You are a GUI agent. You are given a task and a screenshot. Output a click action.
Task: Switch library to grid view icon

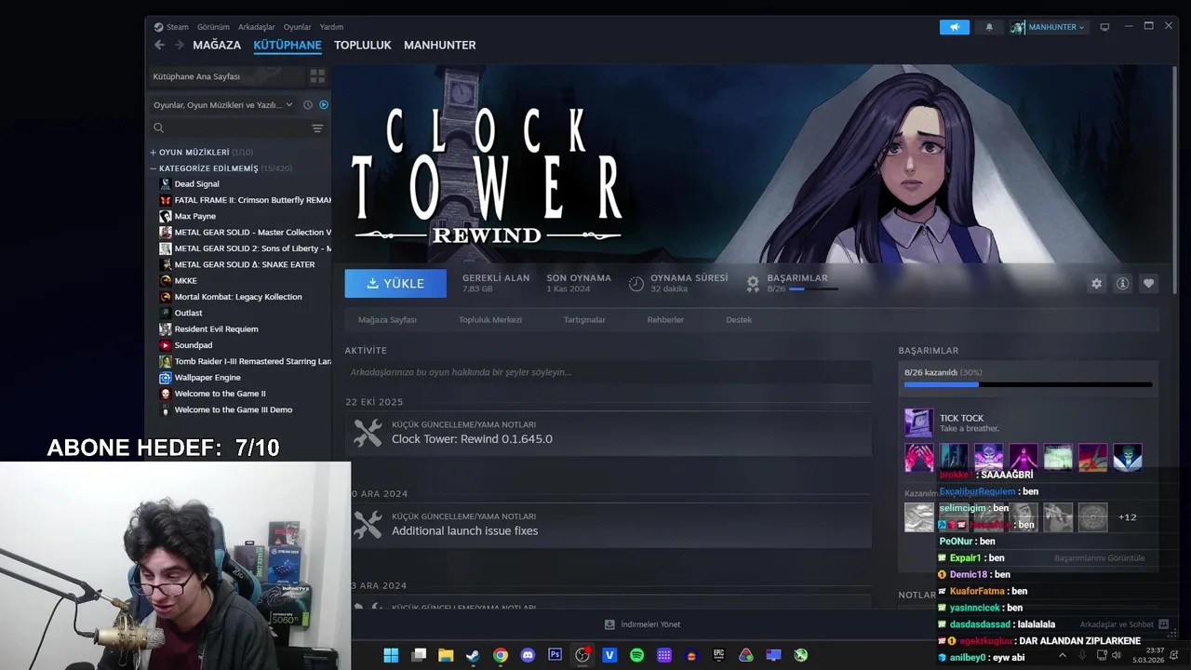317,76
